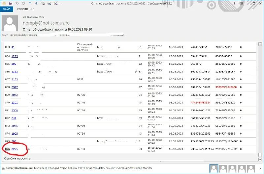Switch to the СООБЩЕНИЕ ribbon tab
The width and height of the screenshot is (264, 174).
(x=25, y=9)
